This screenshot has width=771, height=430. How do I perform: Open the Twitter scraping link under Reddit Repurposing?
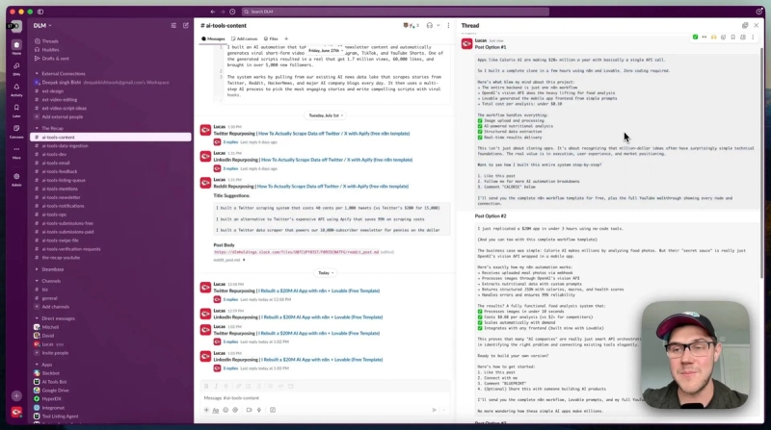[x=332, y=187]
